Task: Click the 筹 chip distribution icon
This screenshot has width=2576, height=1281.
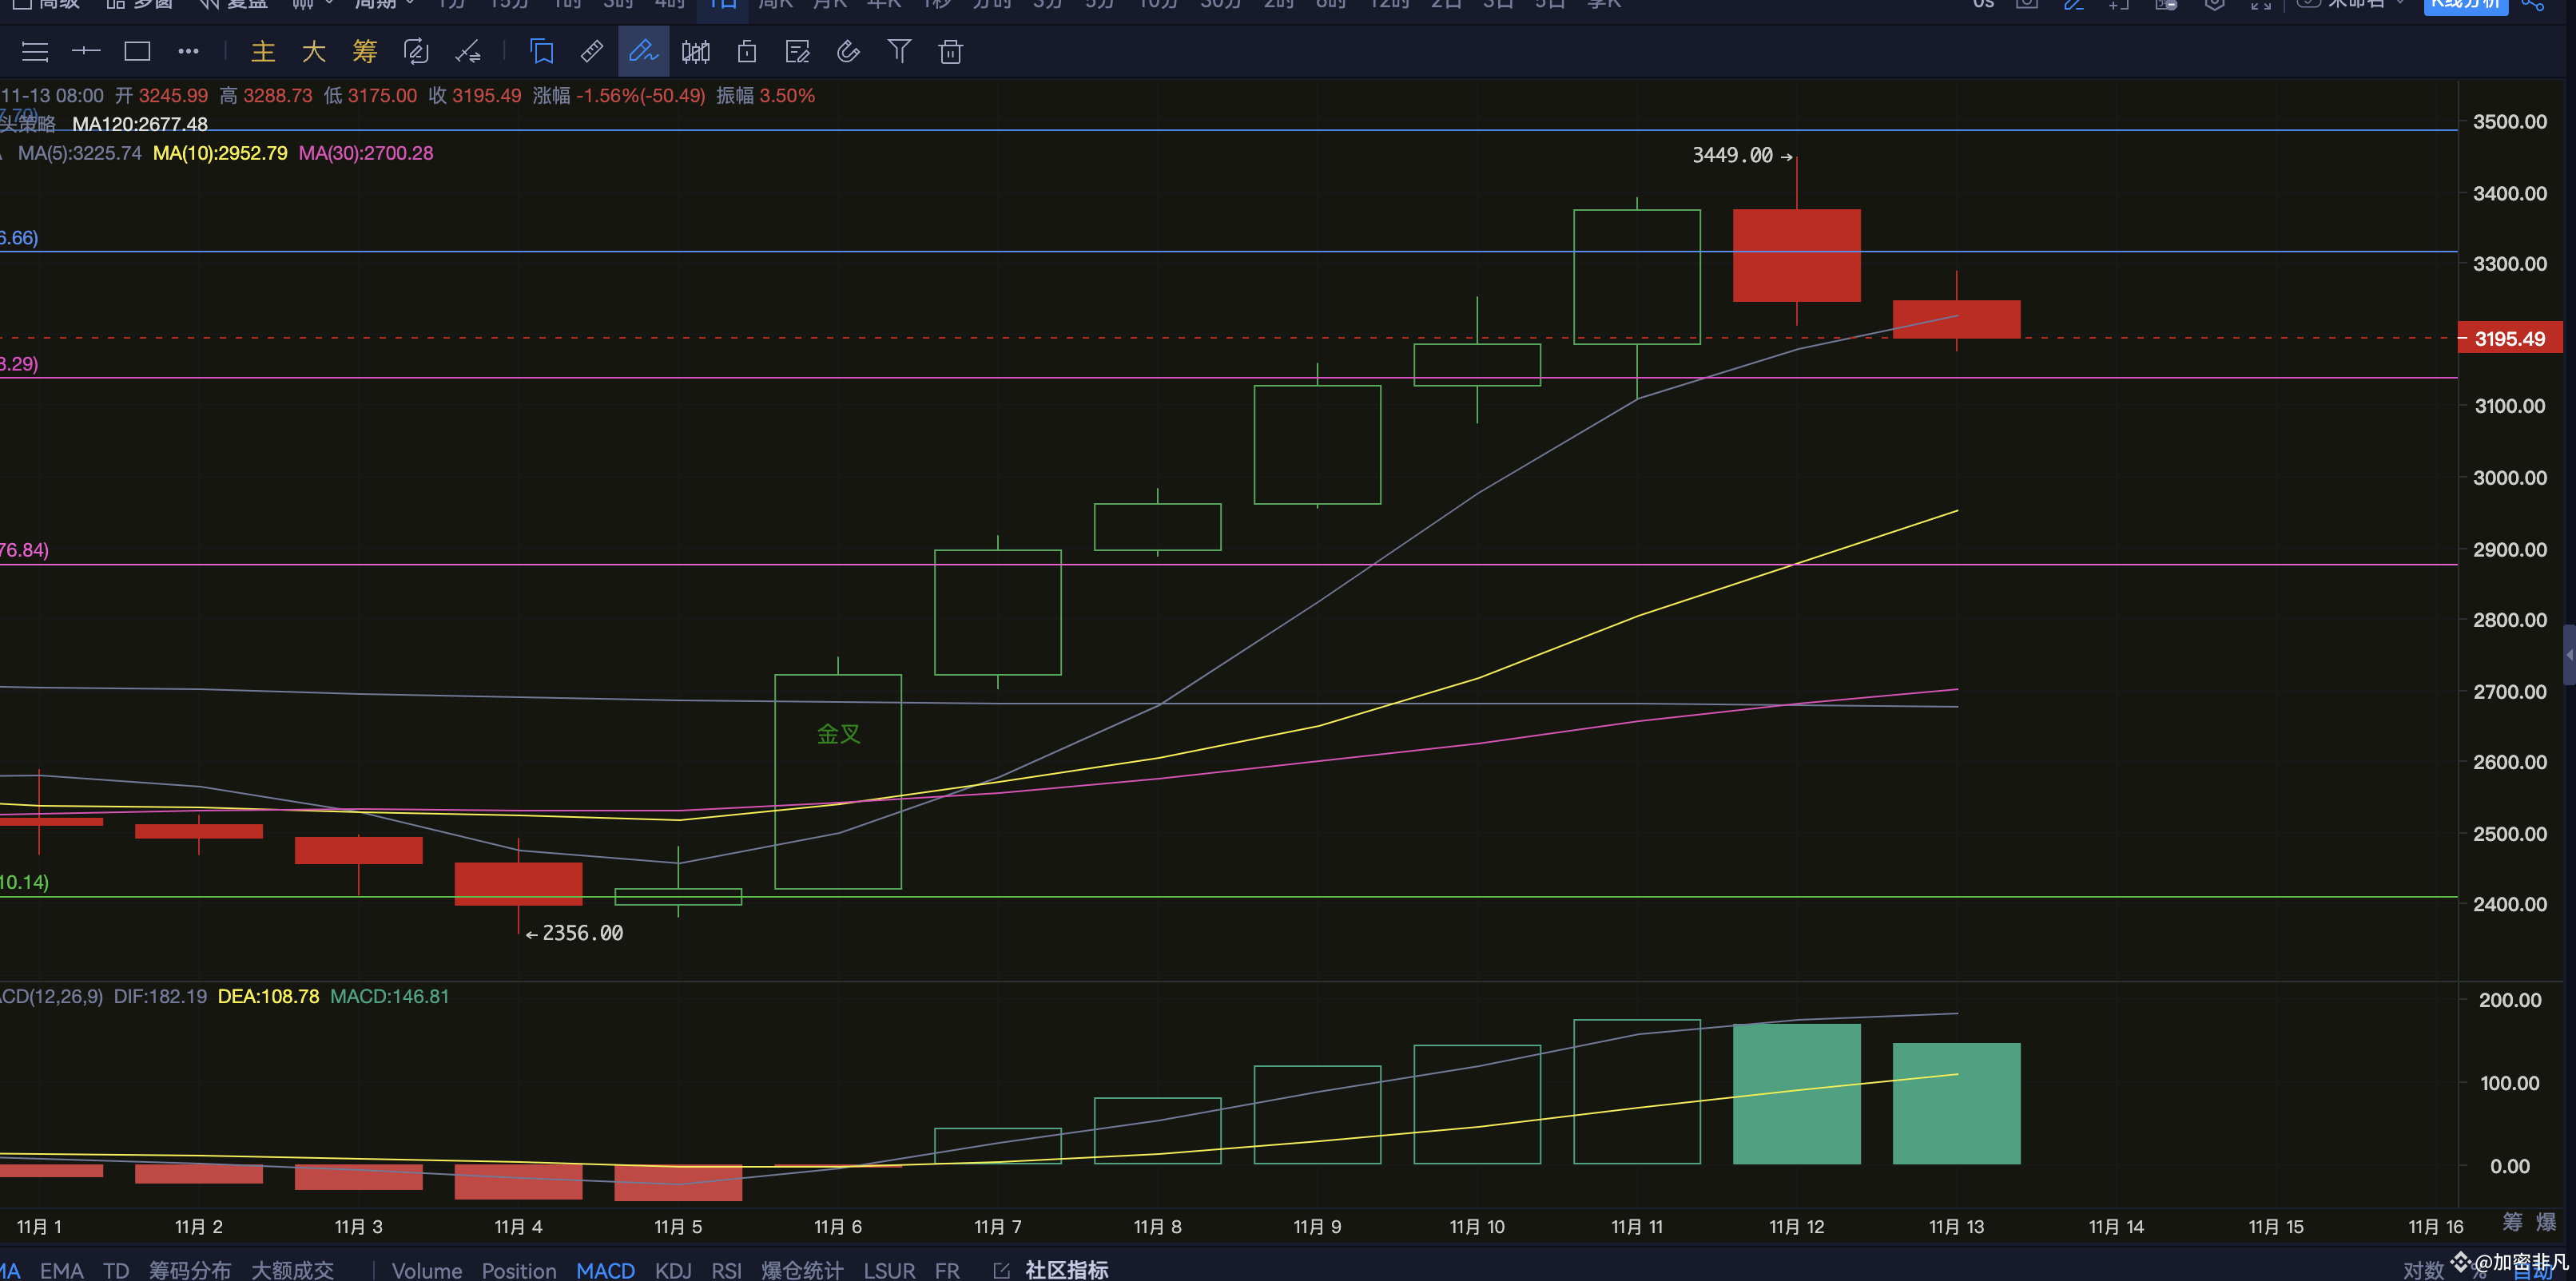Action: pyautogui.click(x=365, y=51)
